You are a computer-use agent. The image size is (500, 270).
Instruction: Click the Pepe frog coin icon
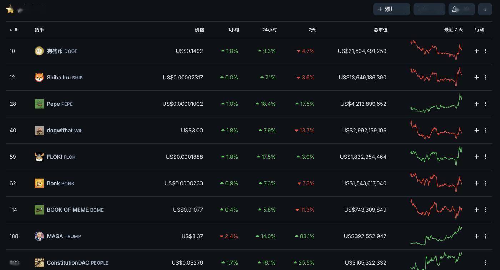pos(39,104)
